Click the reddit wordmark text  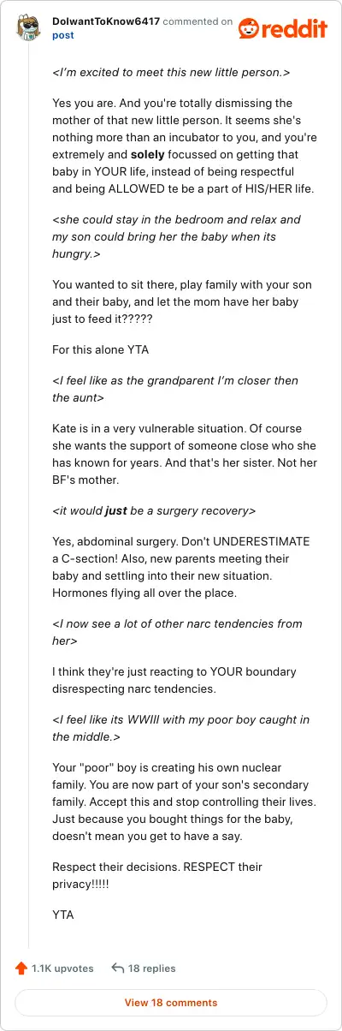pyautogui.click(x=296, y=29)
